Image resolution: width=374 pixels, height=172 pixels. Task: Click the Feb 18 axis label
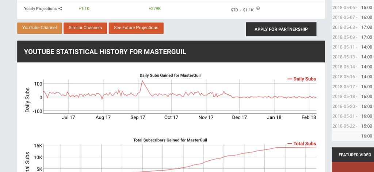pyautogui.click(x=309, y=118)
